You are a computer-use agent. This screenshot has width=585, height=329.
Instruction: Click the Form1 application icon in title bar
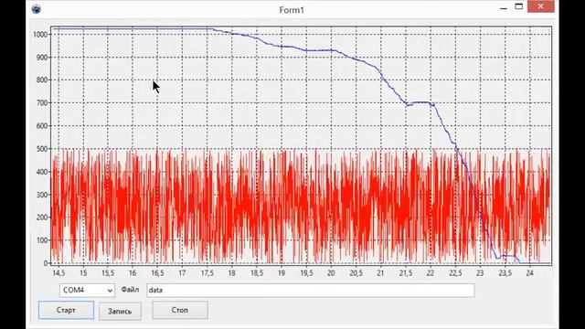pos(37,9)
